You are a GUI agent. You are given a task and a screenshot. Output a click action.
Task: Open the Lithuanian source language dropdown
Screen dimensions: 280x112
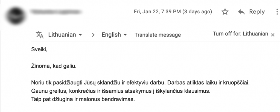(x=65, y=35)
